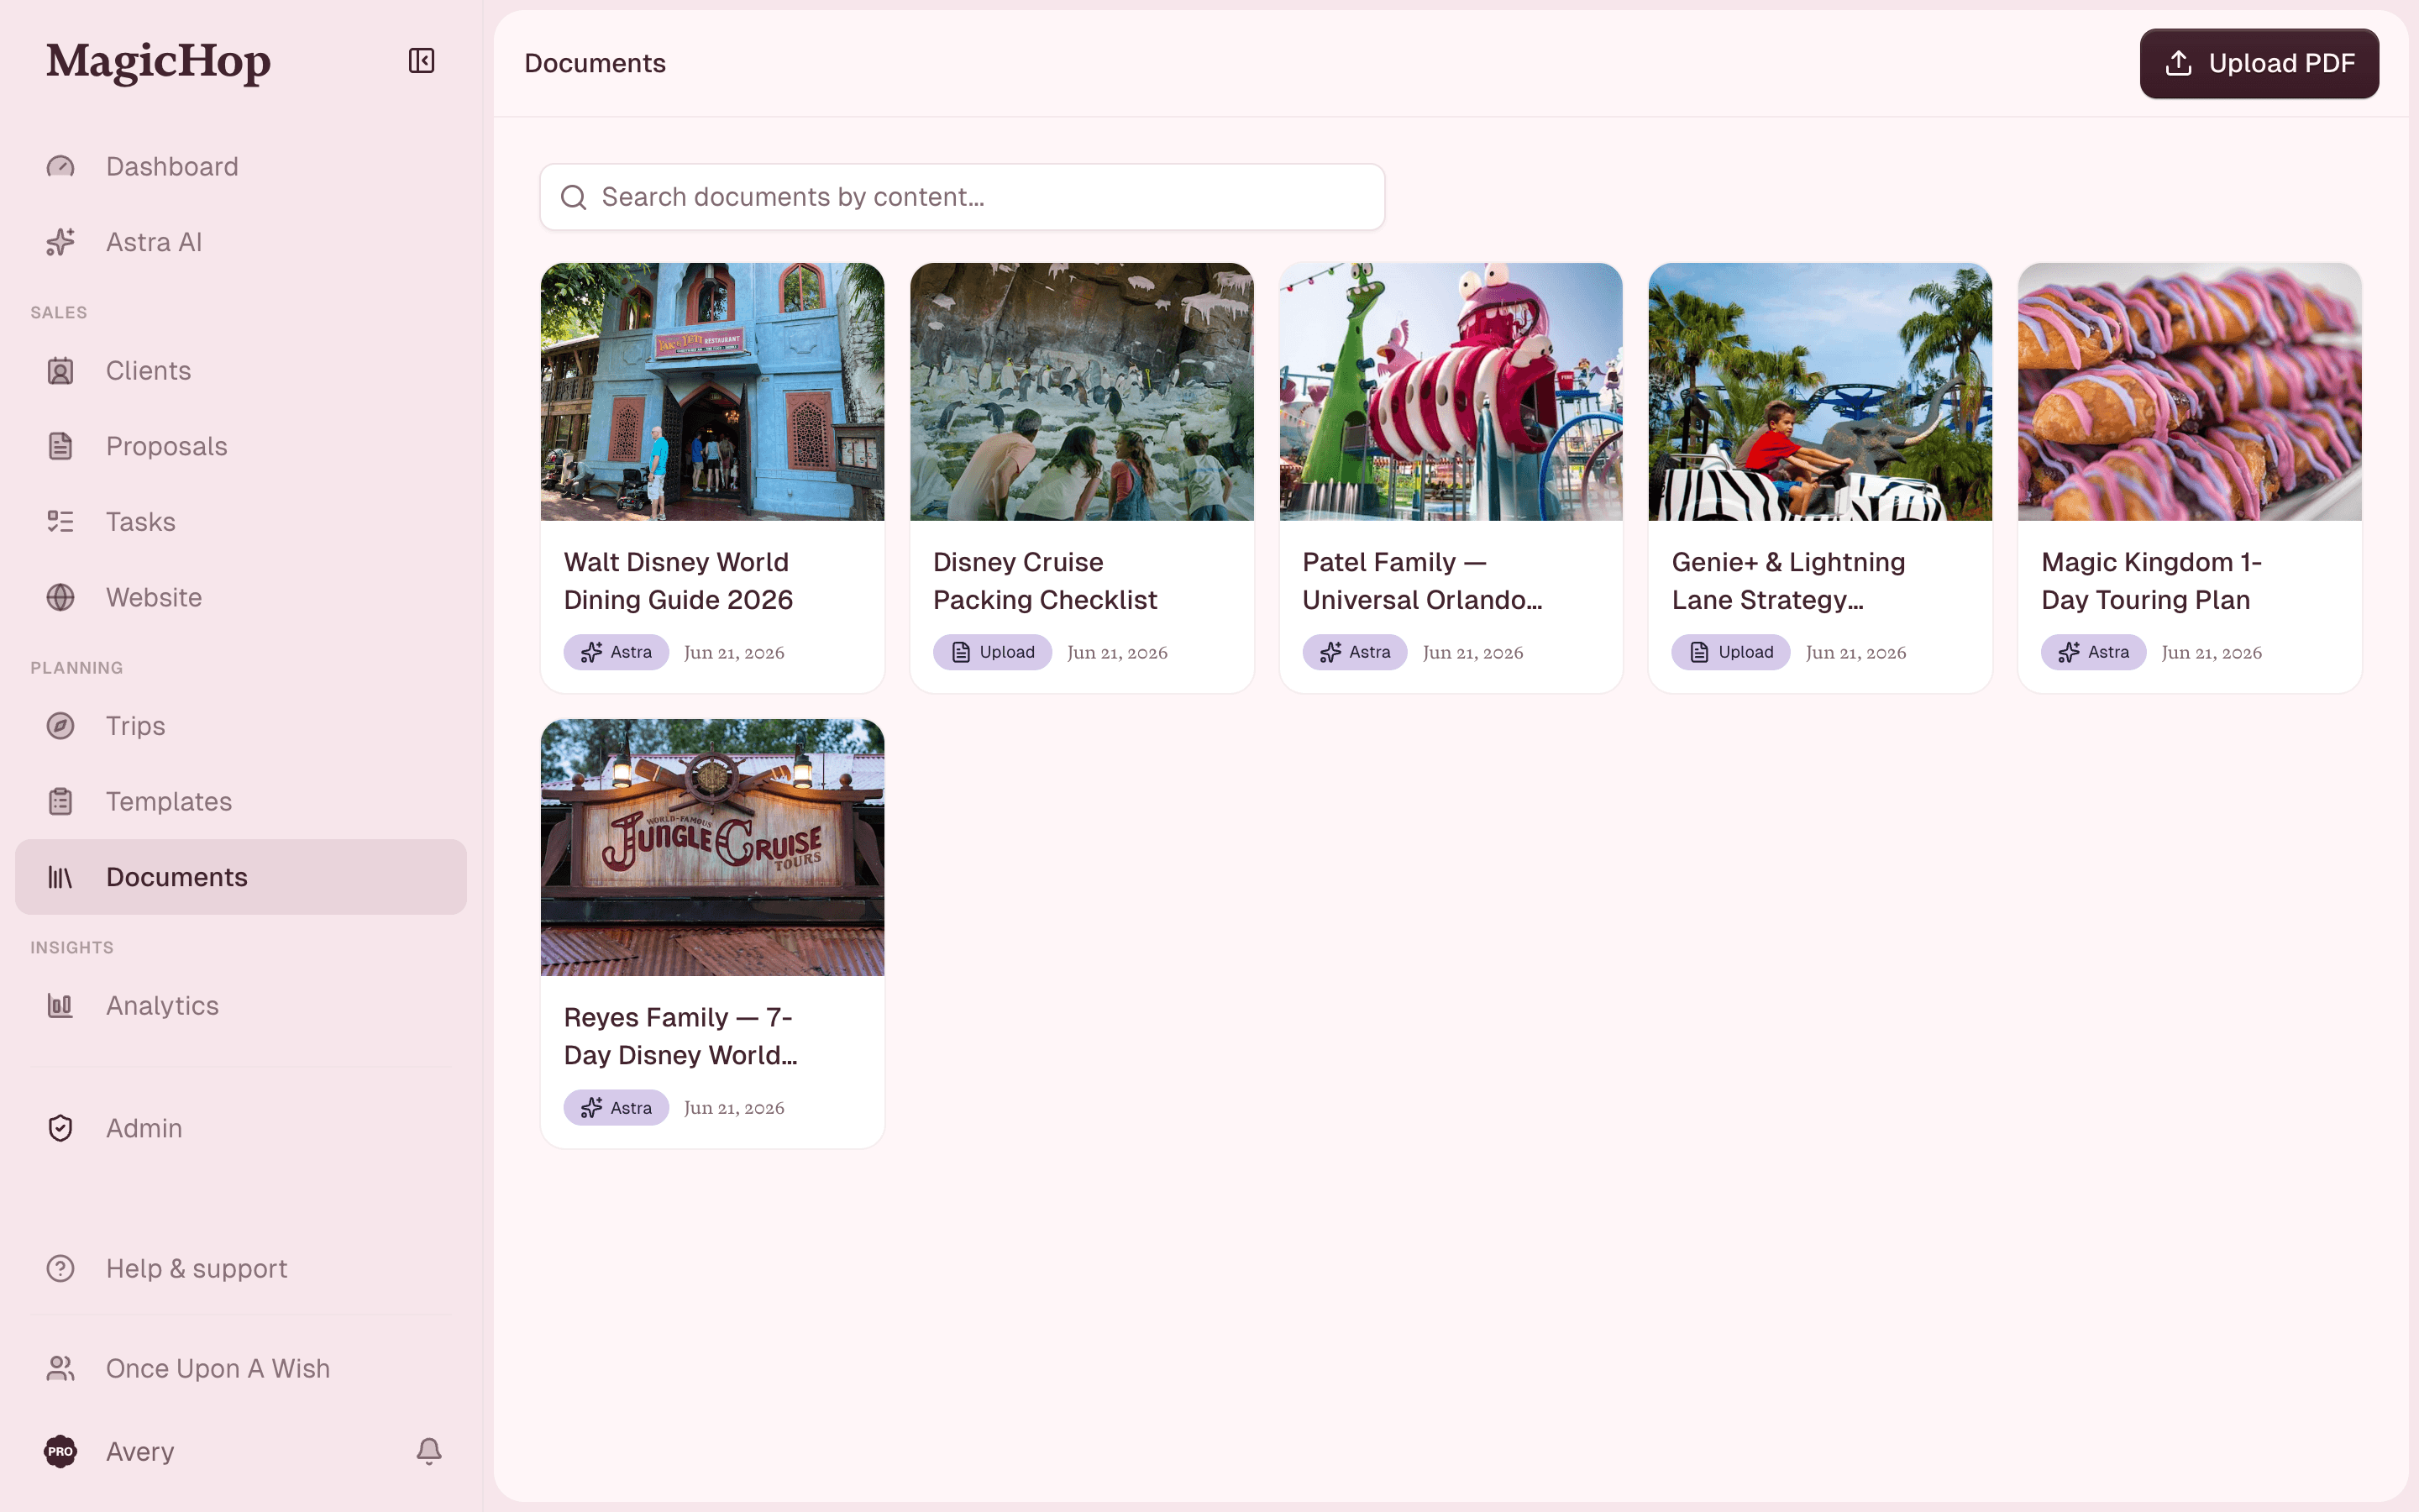Open Astra AI from sidebar

(241, 242)
